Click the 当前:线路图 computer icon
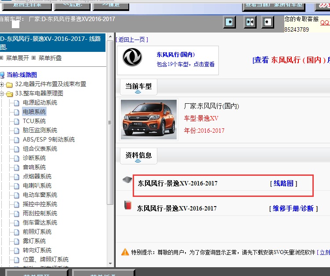The width and height of the screenshot is (330, 276). click(2, 75)
